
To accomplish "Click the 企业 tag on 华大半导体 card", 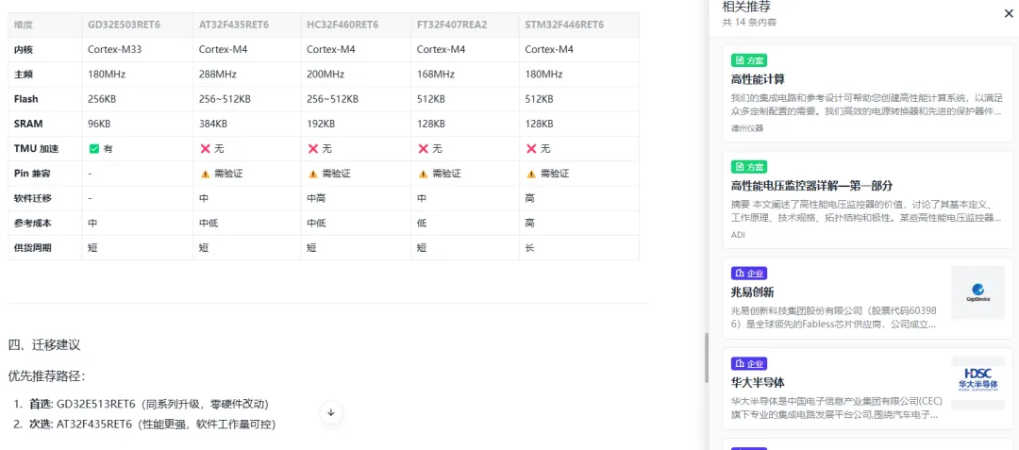I will click(x=749, y=363).
